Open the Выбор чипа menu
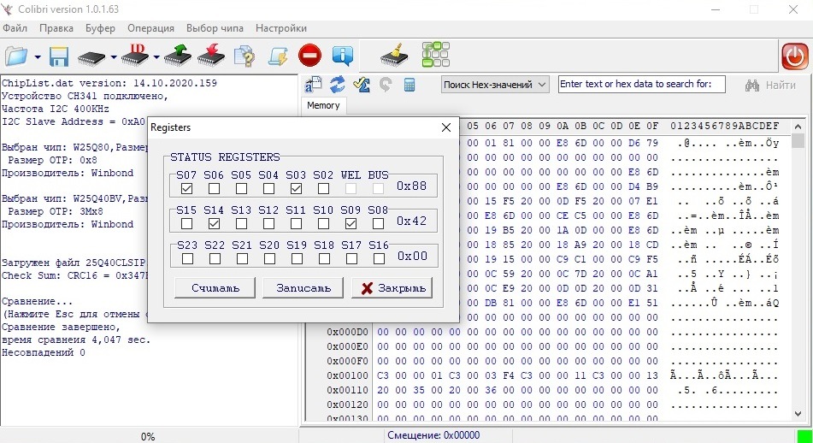This screenshot has width=813, height=443. (215, 28)
